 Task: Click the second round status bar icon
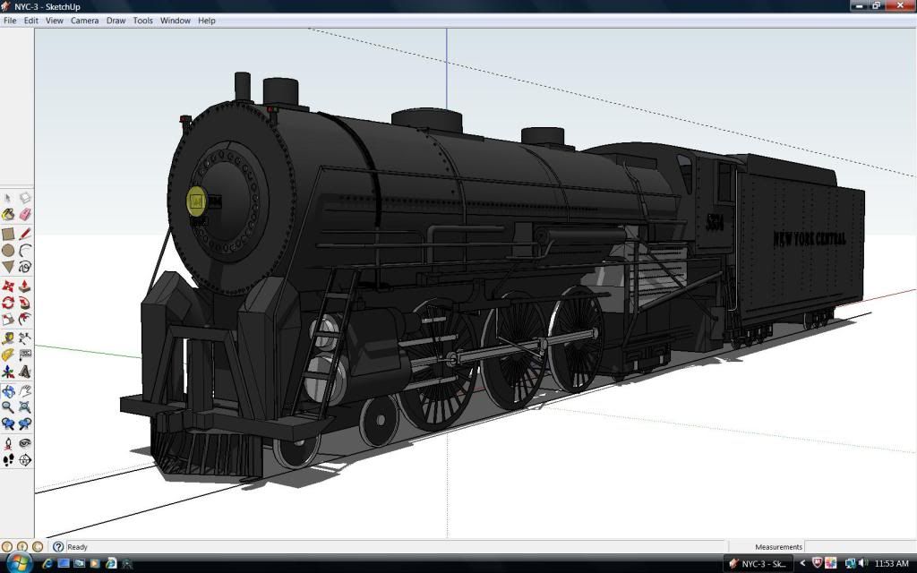point(22,547)
